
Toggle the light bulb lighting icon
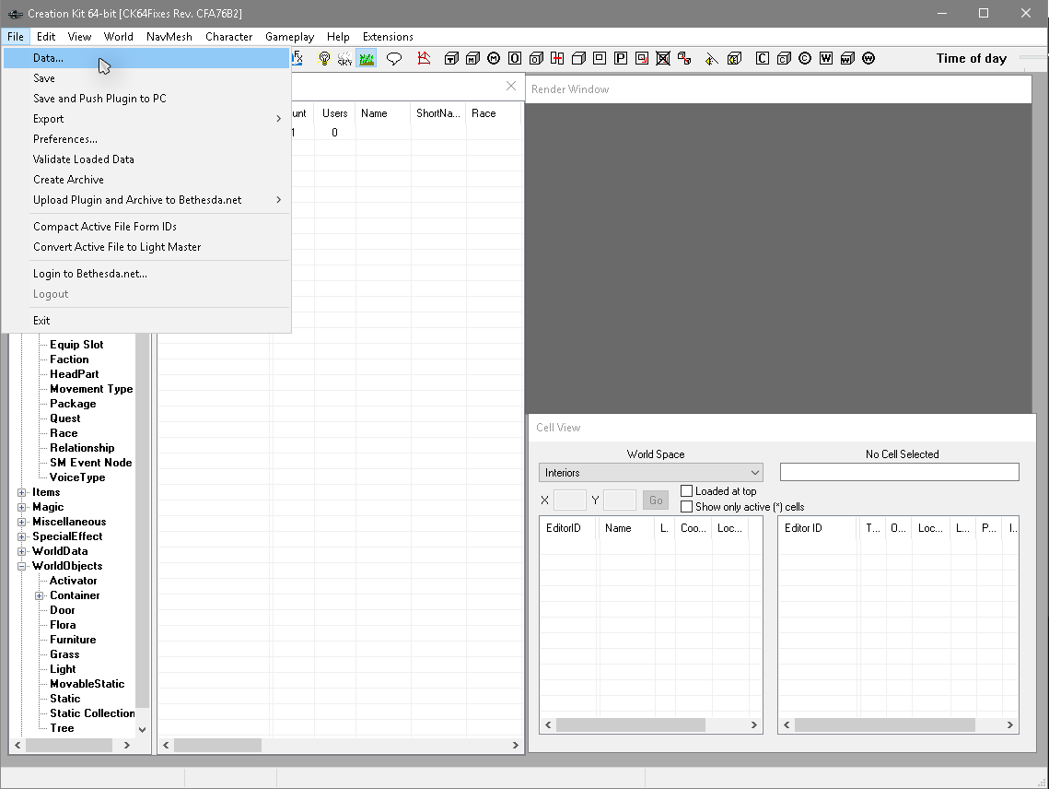click(324, 58)
